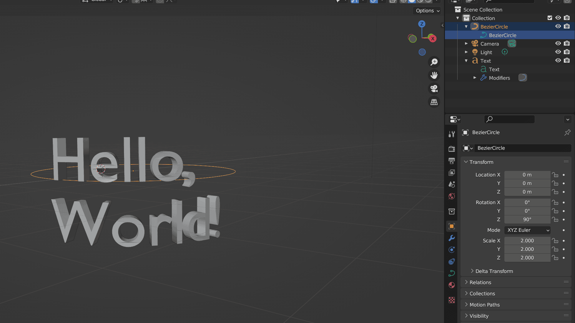The image size is (575, 323).
Task: Disable Camera row render icon
Action: 567,44
